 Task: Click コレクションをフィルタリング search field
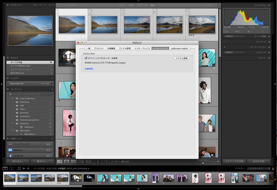[30, 94]
